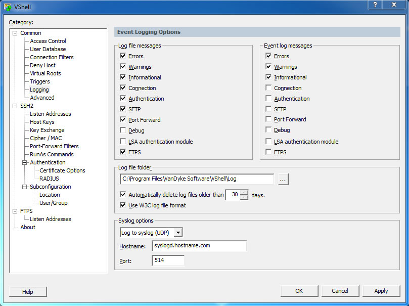Collapse the Authentication tree node
Screen dimensions: 409x306
[25, 162]
